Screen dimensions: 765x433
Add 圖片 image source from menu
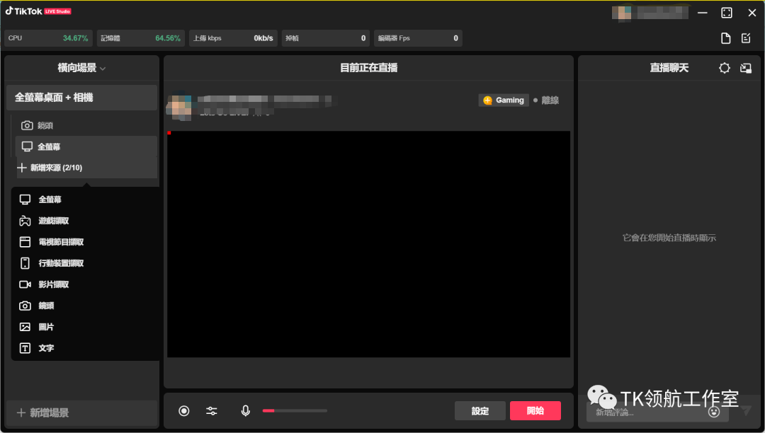(x=46, y=327)
